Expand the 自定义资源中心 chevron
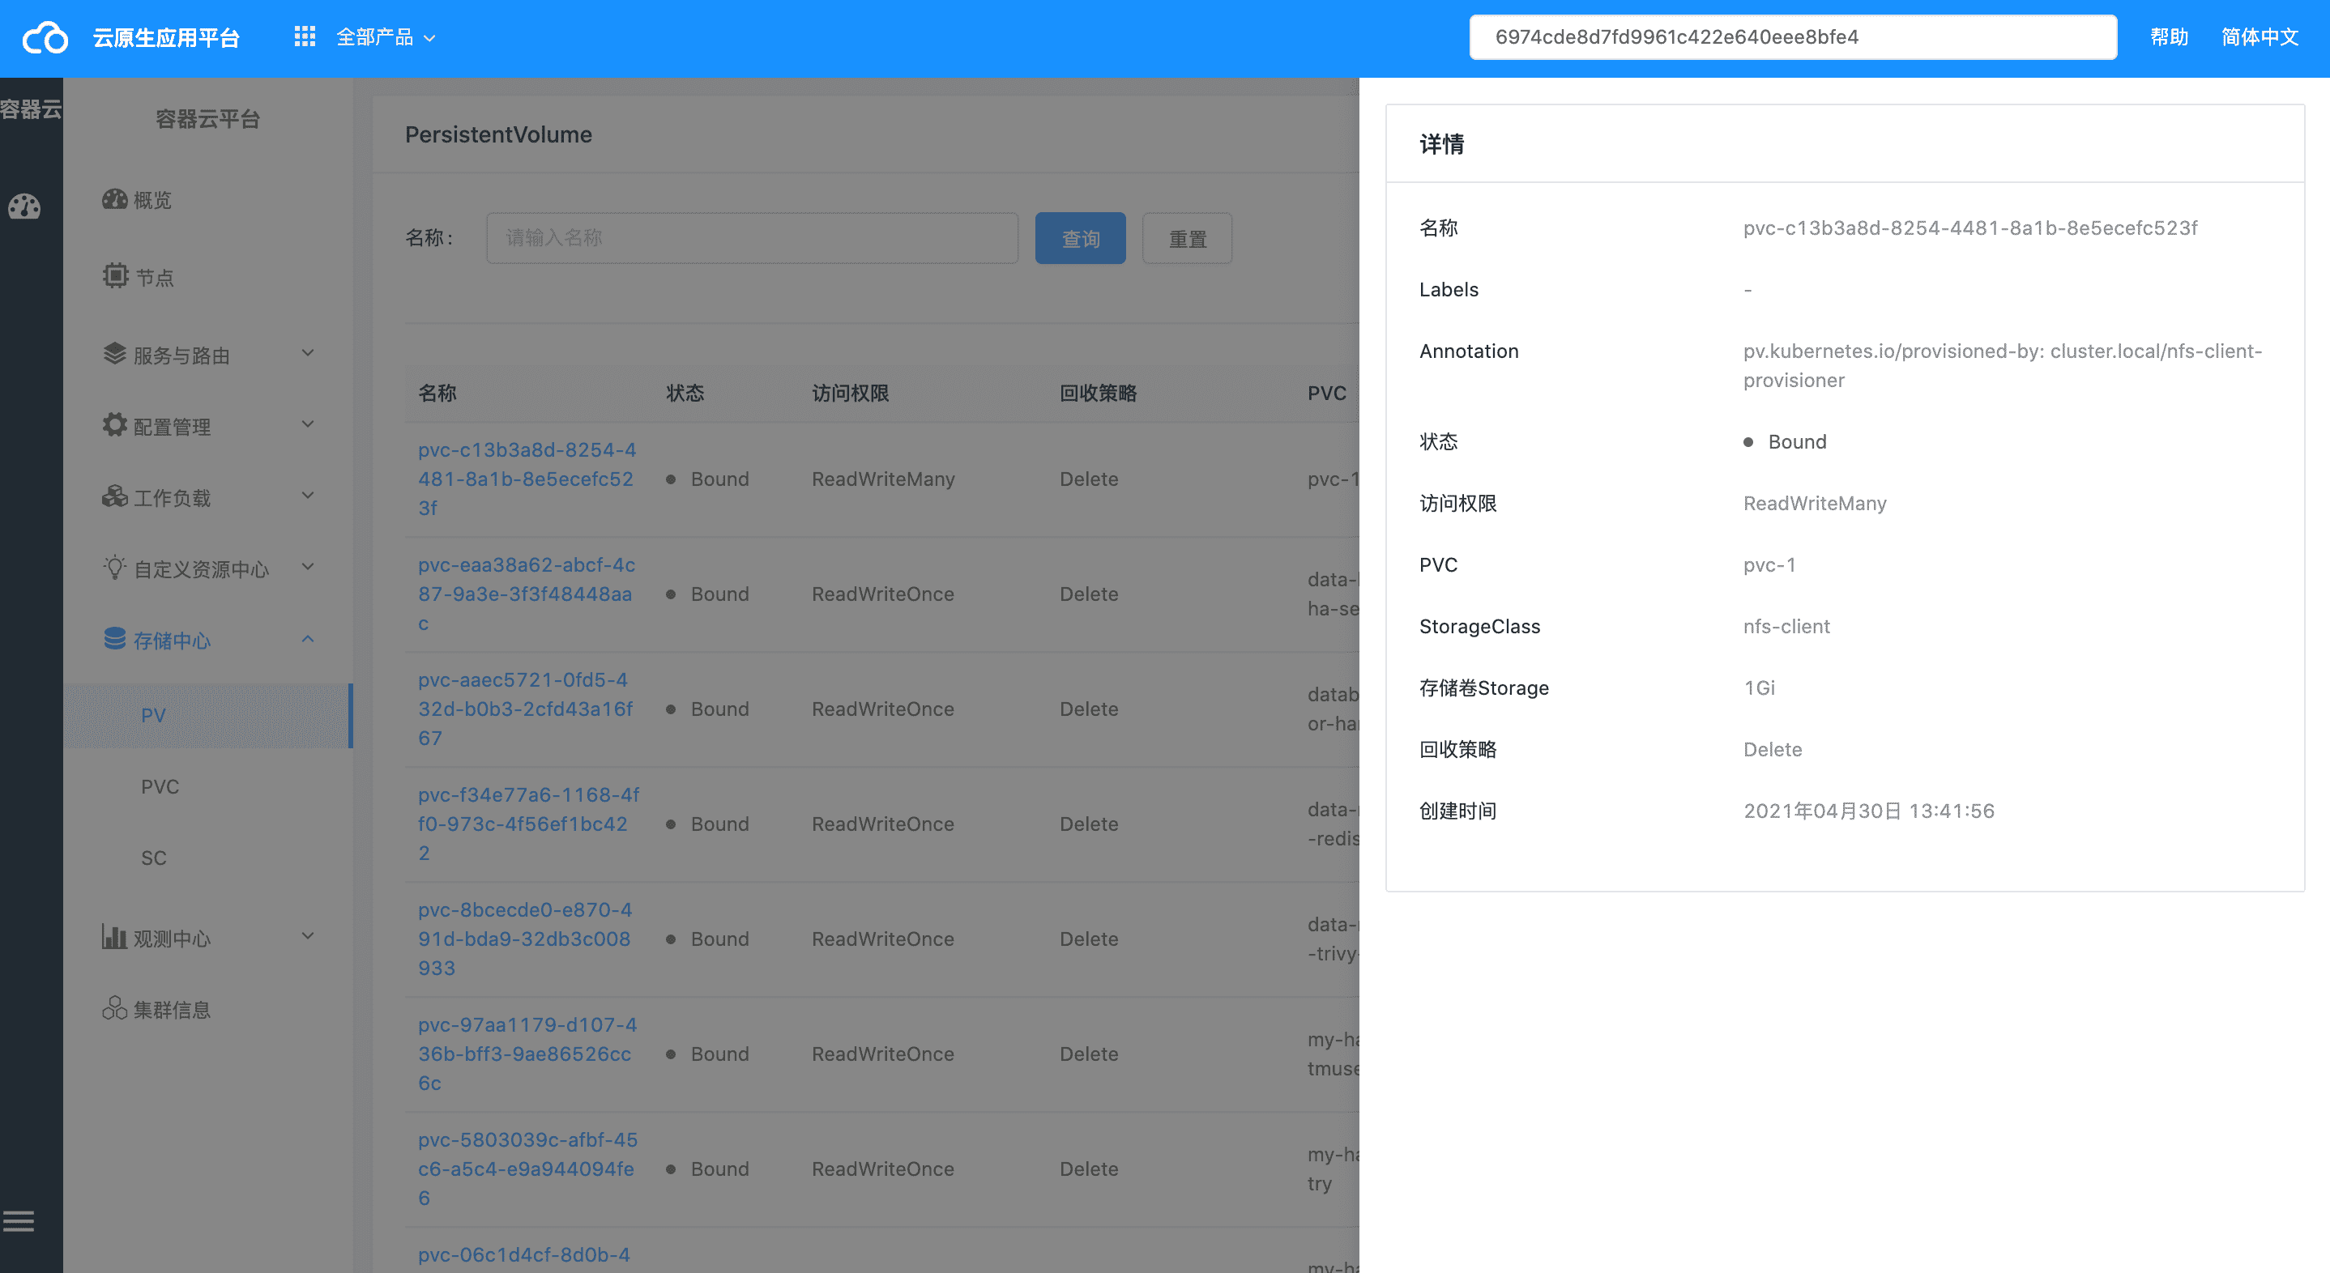 coord(308,568)
